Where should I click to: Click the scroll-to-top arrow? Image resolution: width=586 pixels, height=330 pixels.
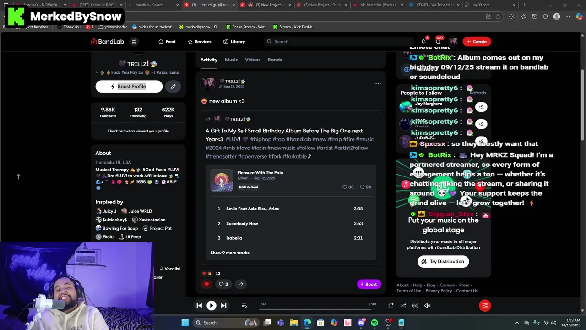point(19,176)
